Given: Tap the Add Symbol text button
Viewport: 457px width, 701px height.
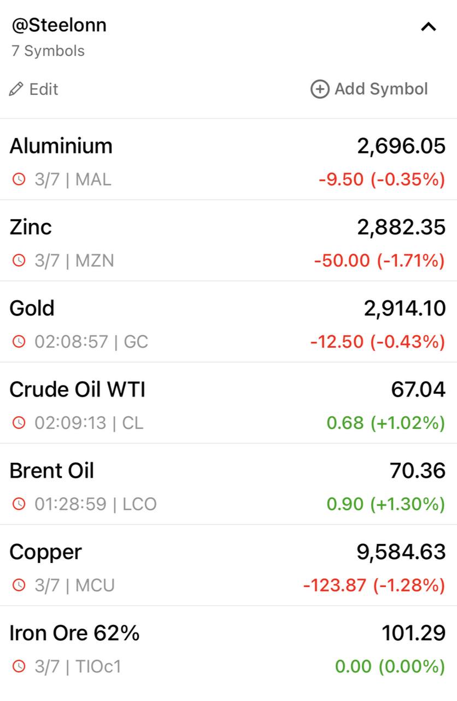Looking at the screenshot, I should coord(381,89).
